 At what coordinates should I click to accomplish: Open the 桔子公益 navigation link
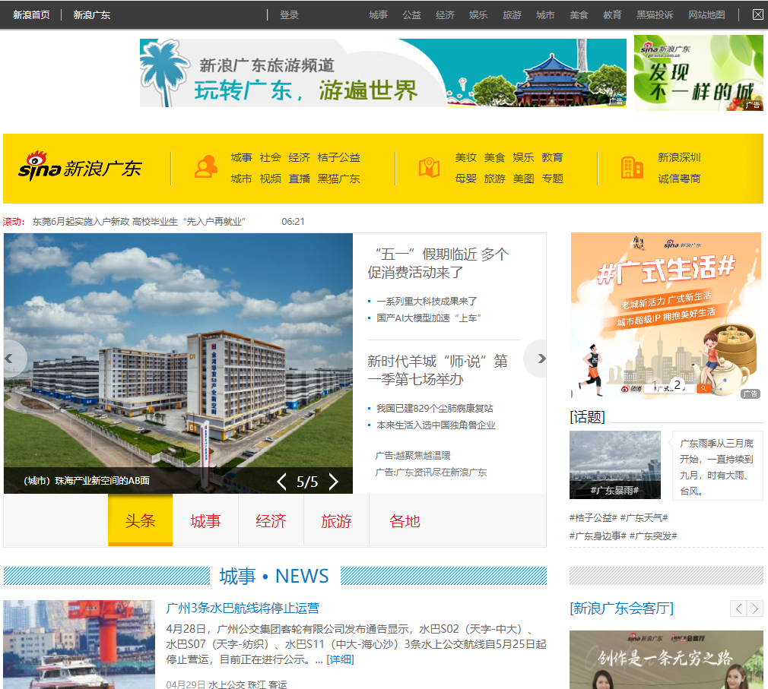click(x=339, y=157)
